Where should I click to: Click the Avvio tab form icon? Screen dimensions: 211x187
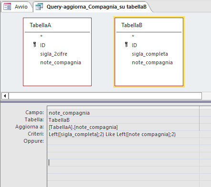coord(7,7)
